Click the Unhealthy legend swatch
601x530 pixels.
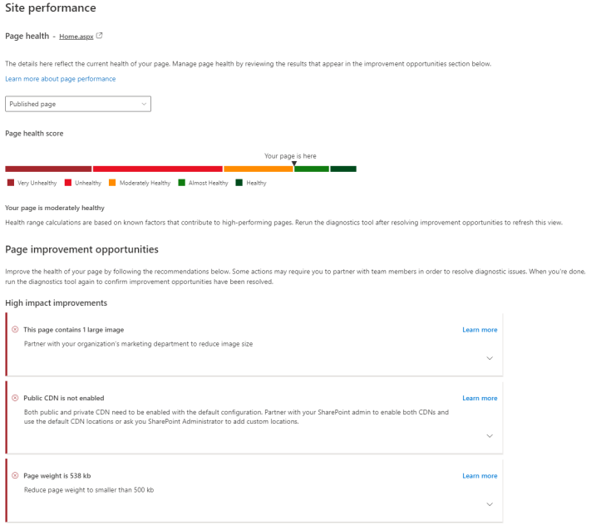67,183
